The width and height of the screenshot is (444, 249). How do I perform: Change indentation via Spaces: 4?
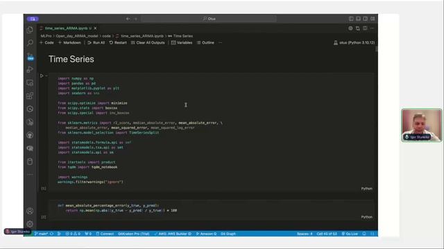(x=305, y=234)
